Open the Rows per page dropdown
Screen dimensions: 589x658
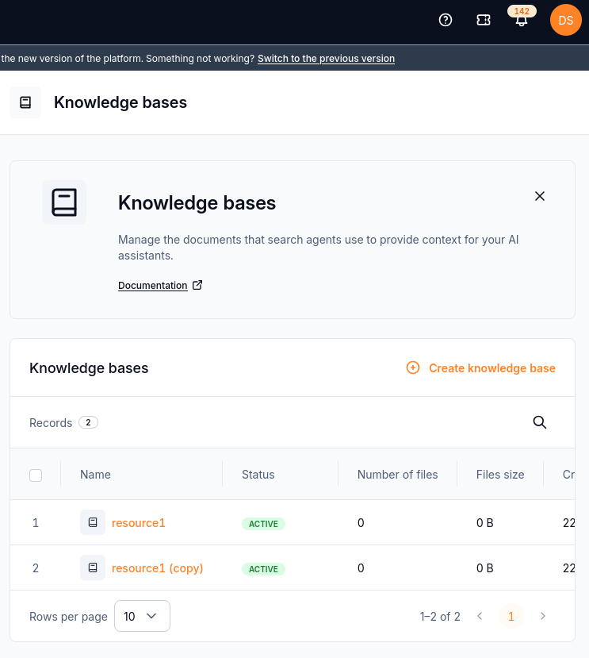(142, 616)
